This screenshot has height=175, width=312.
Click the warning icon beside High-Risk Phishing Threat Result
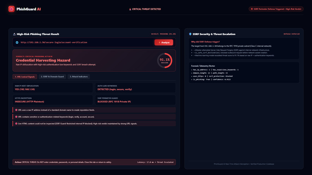tap(14, 34)
